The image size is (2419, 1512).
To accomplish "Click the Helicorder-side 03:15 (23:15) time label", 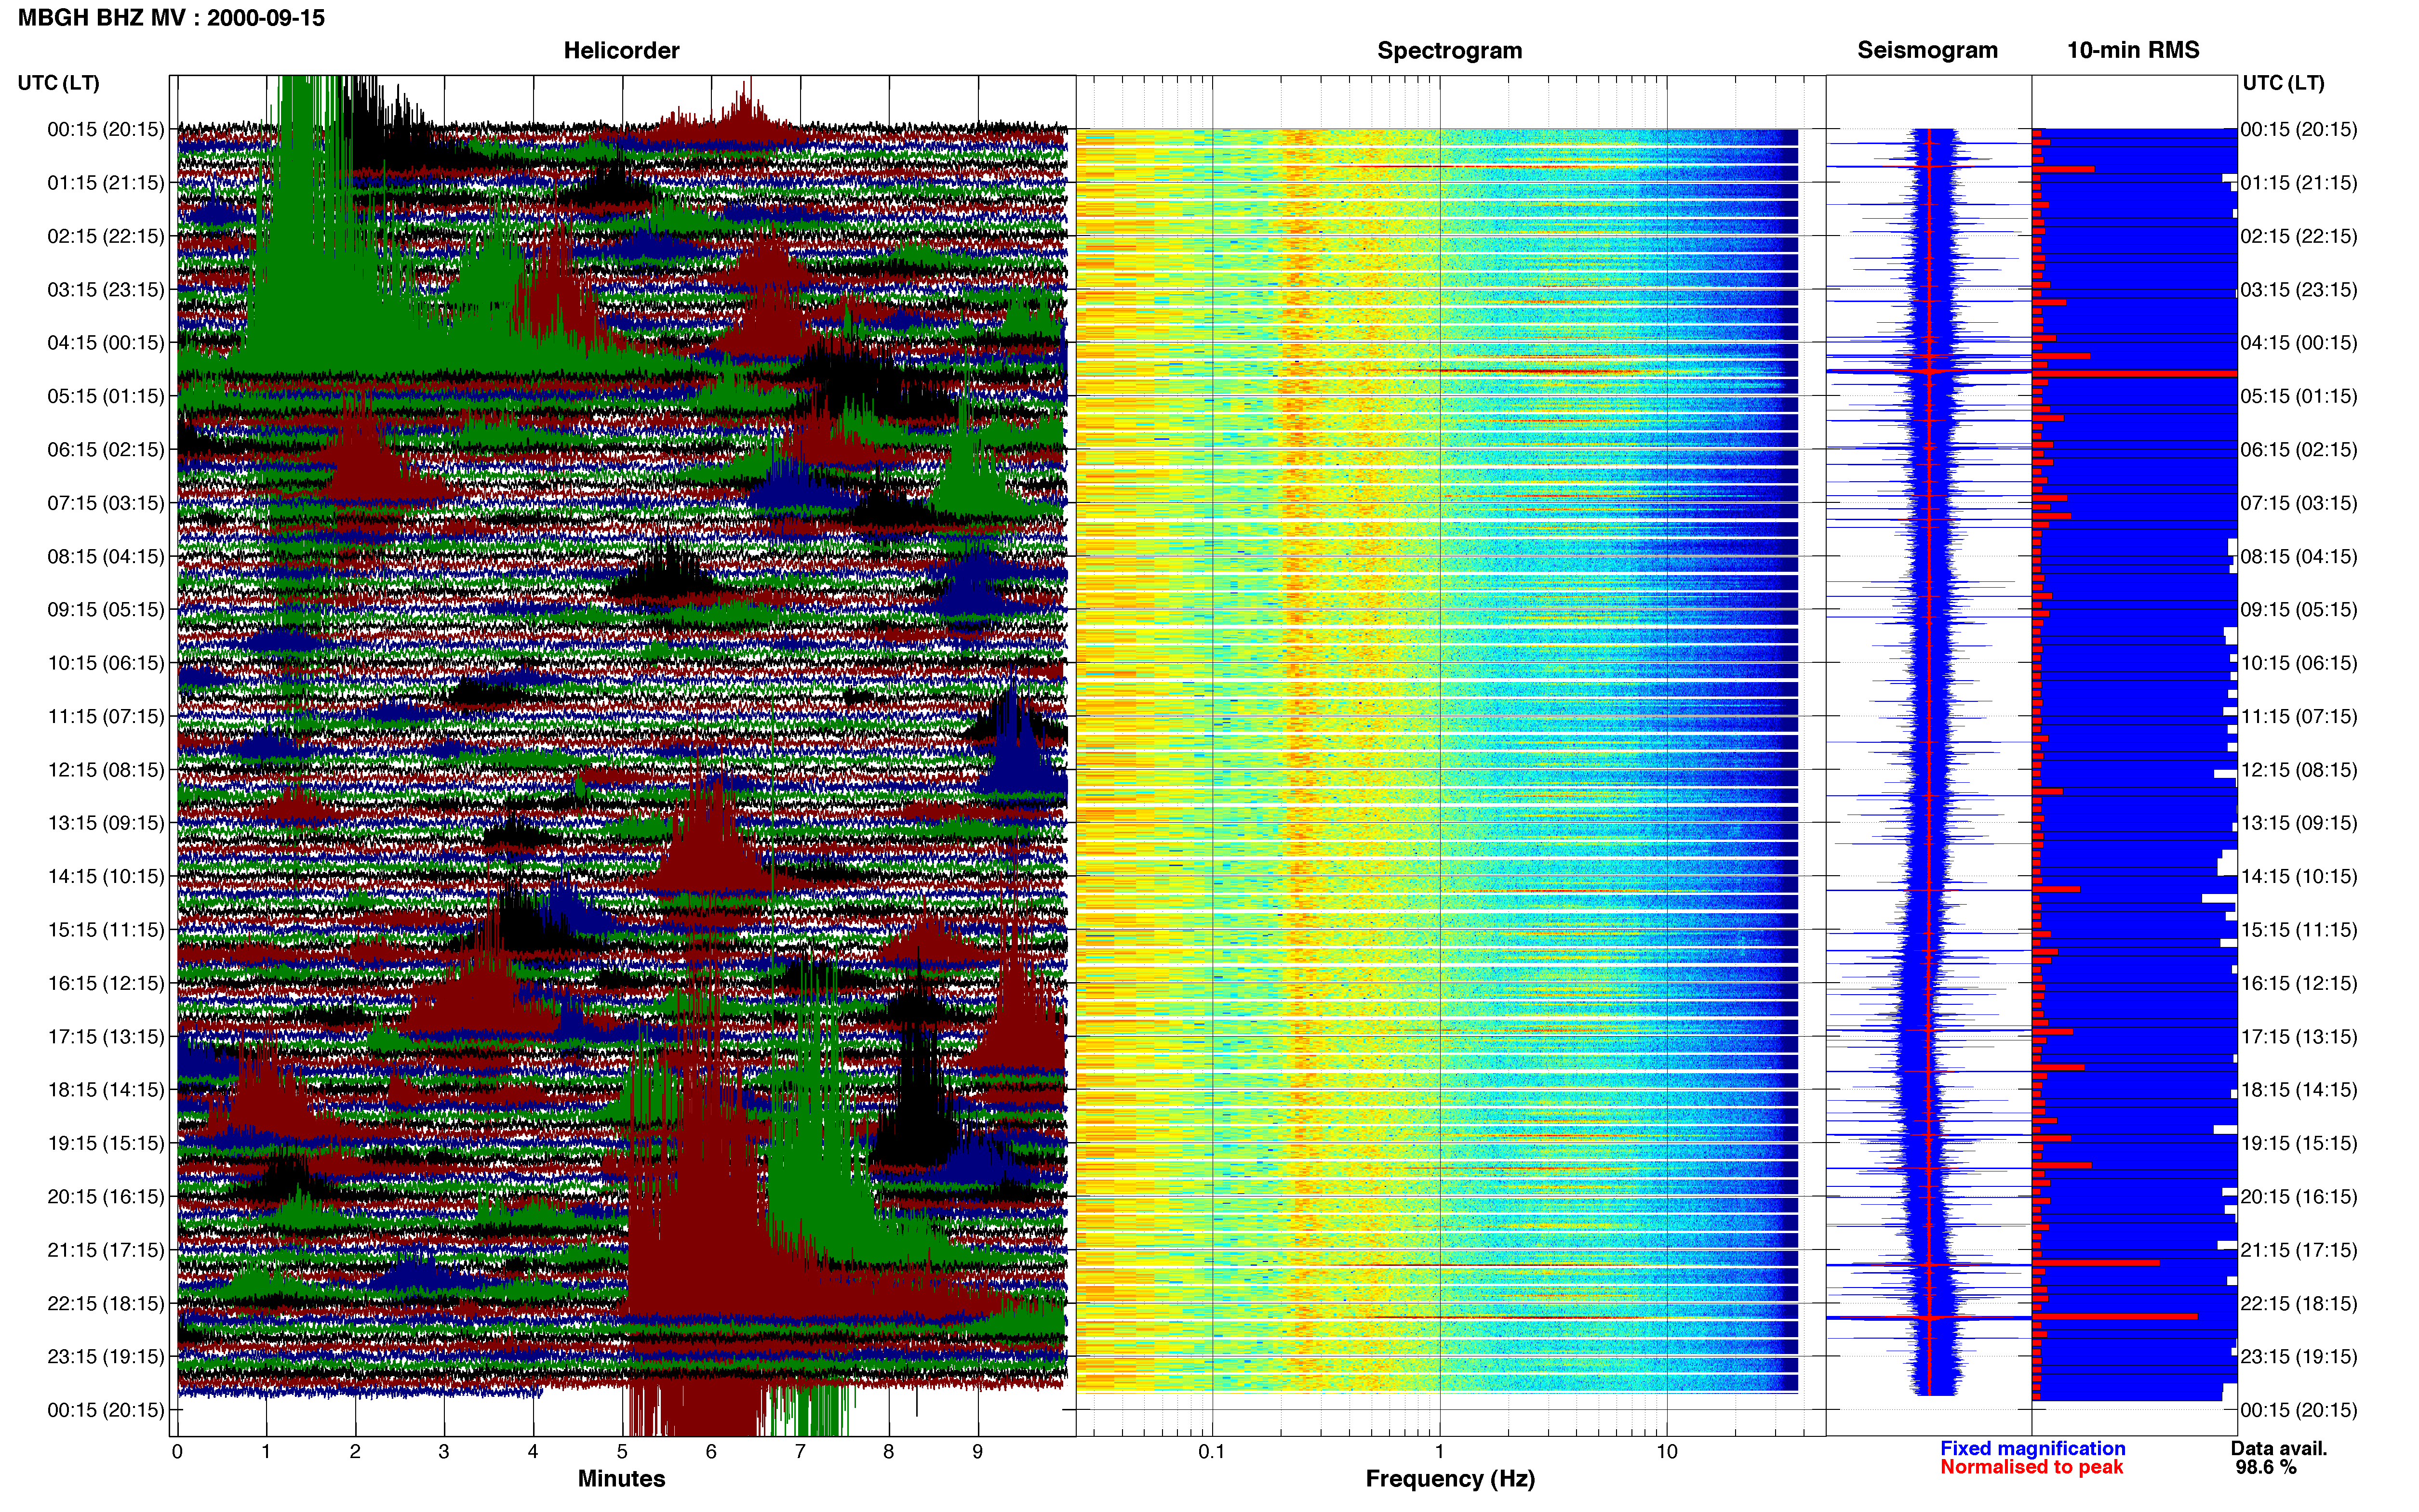I will [x=106, y=289].
